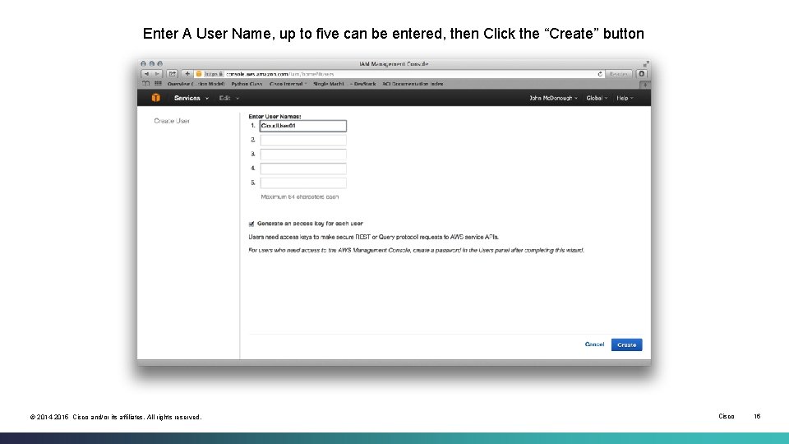Click the fullscreen arrows in title bar
This screenshot has width=789, height=444.
tap(646, 64)
